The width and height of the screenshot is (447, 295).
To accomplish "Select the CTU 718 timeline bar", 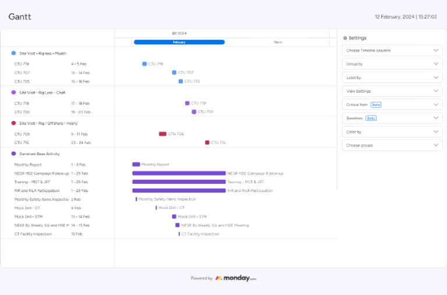I will [x=187, y=103].
